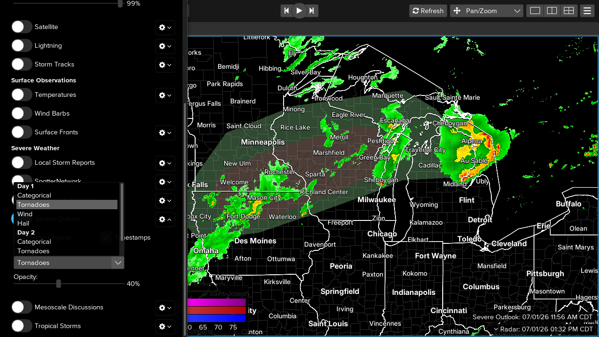
Task: Click the Fort Wayne map label
Action: point(436,256)
